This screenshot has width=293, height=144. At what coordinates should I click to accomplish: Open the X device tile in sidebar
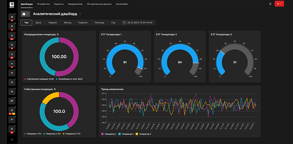[x=12, y=36]
